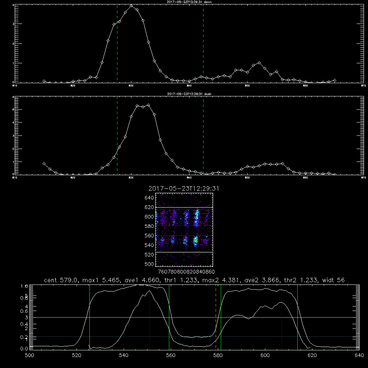Viewport: 368px width, 368px height.
Task: Click the first green dashed line in the dawn plot
Action: (117, 44)
